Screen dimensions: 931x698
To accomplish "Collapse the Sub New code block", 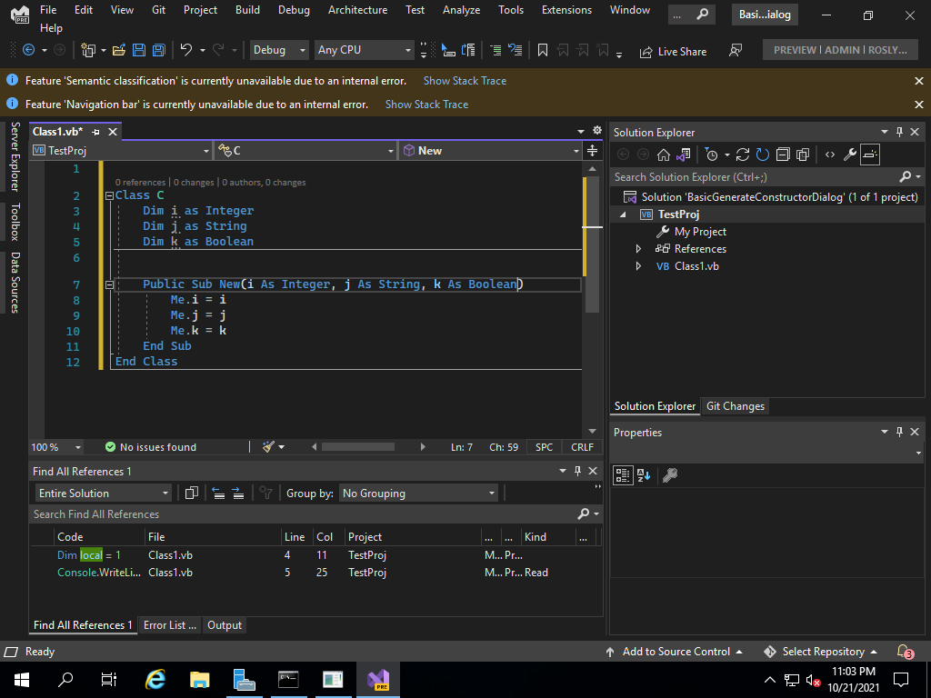I will click(x=109, y=284).
